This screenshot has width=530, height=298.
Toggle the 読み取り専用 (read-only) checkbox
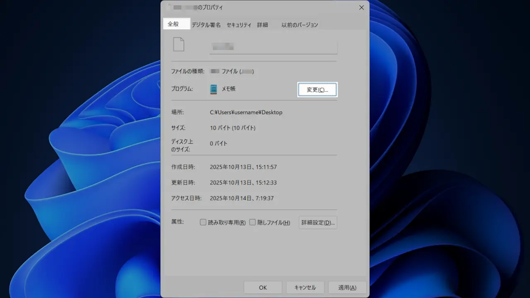coord(203,222)
